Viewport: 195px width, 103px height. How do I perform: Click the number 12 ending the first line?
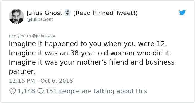(162, 44)
